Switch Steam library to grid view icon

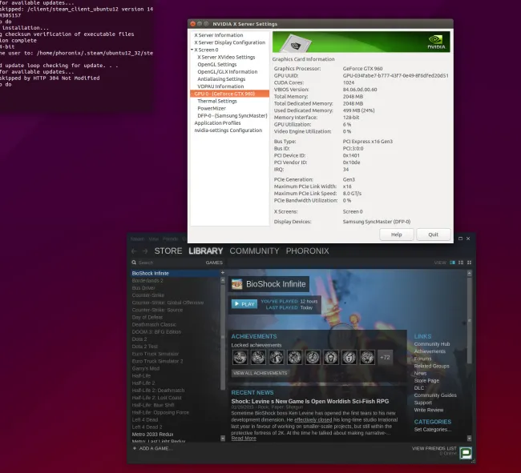(x=469, y=263)
